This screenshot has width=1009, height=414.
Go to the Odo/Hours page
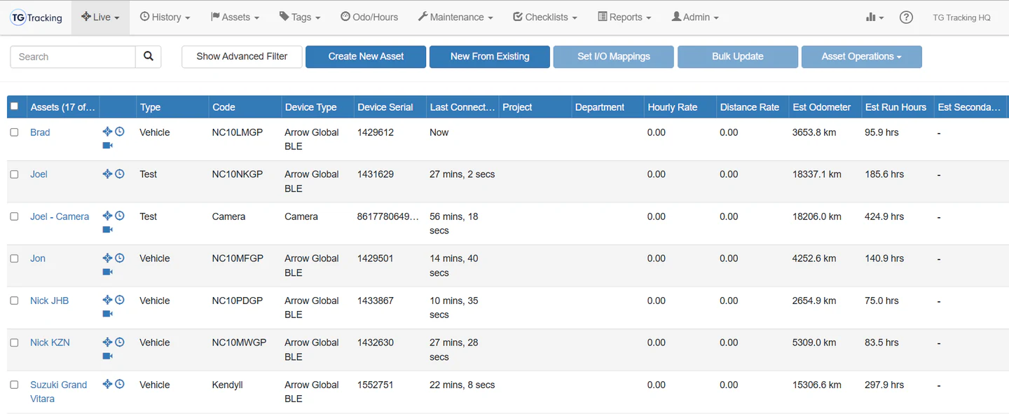point(369,18)
